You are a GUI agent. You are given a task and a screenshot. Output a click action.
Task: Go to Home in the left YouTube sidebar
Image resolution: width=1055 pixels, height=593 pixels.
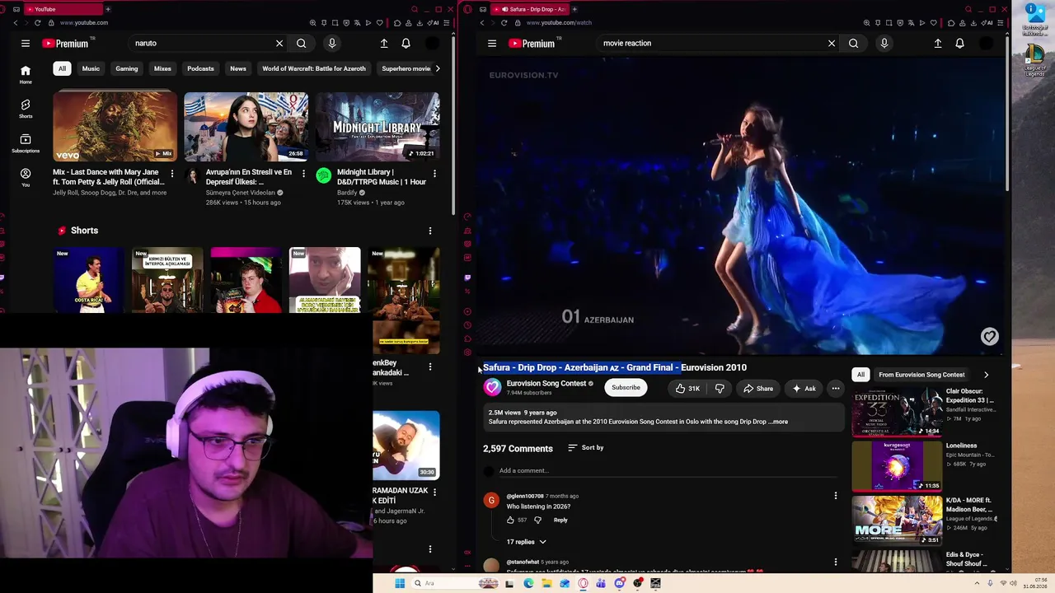26,74
